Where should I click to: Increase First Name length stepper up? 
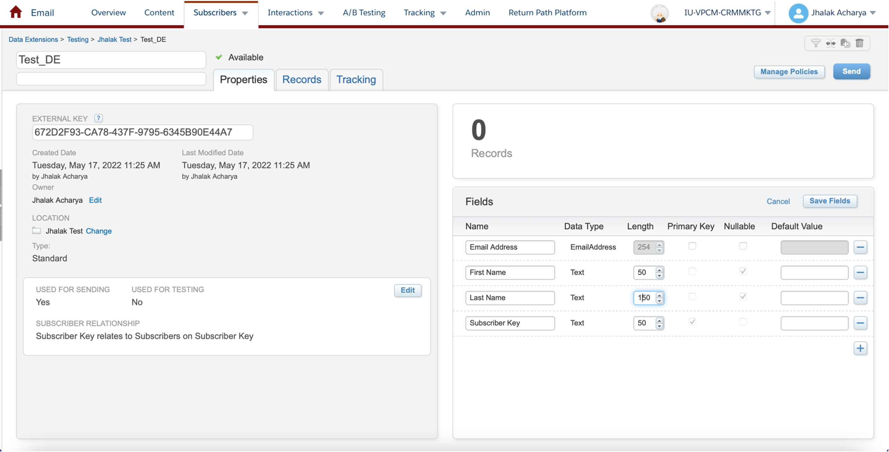pyautogui.click(x=659, y=270)
